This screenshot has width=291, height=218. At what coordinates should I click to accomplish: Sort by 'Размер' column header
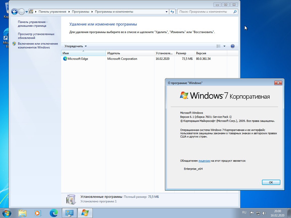click(x=184, y=53)
